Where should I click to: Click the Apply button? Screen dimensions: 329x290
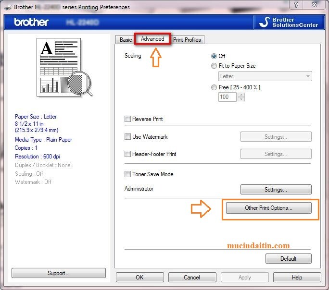click(245, 278)
